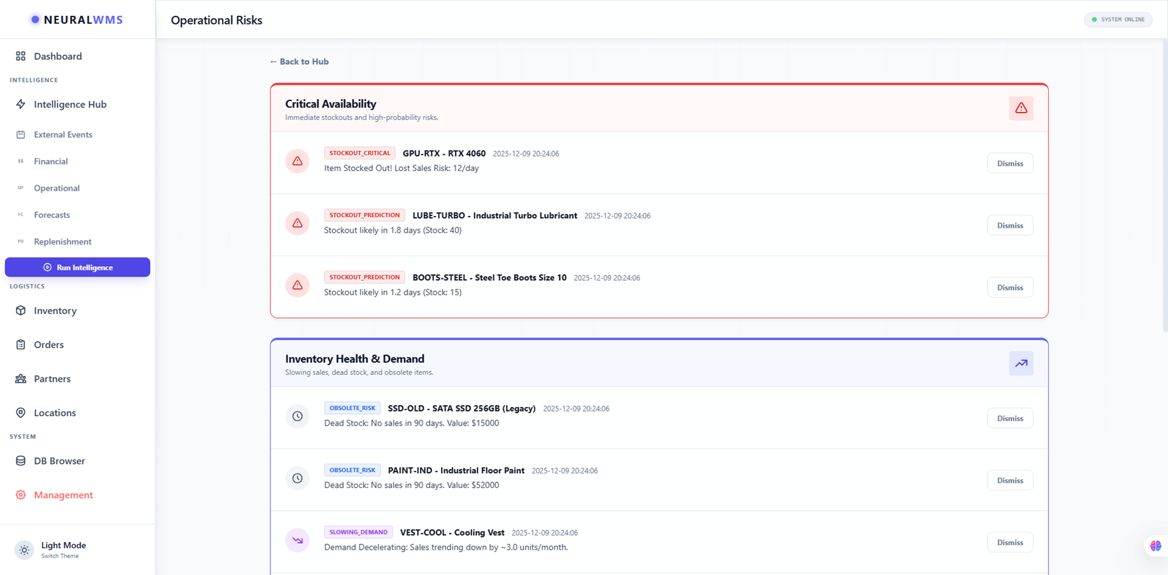Dismiss the PAINT-IND obsolete risk alert
The width and height of the screenshot is (1168, 575).
(x=1010, y=480)
